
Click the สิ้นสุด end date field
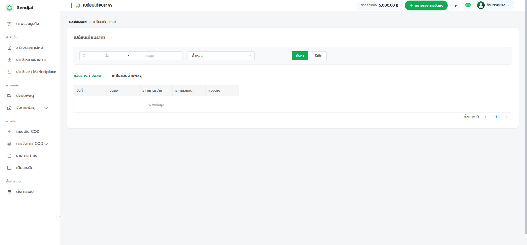[150, 56]
